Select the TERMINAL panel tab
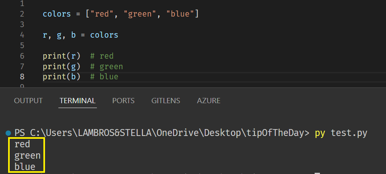 (77, 100)
